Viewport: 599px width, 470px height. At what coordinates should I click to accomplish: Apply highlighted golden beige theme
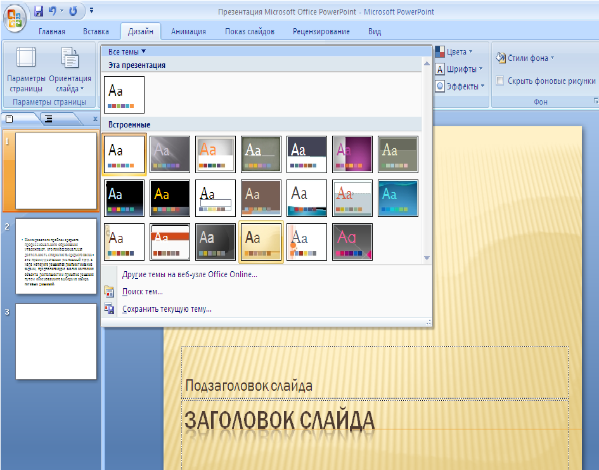click(x=261, y=242)
